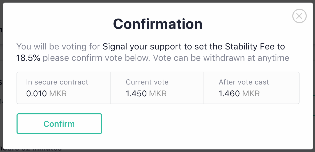This screenshot has width=315, height=152.
Task: Click the MKR unit beside 1.460
Action: pos(251,94)
